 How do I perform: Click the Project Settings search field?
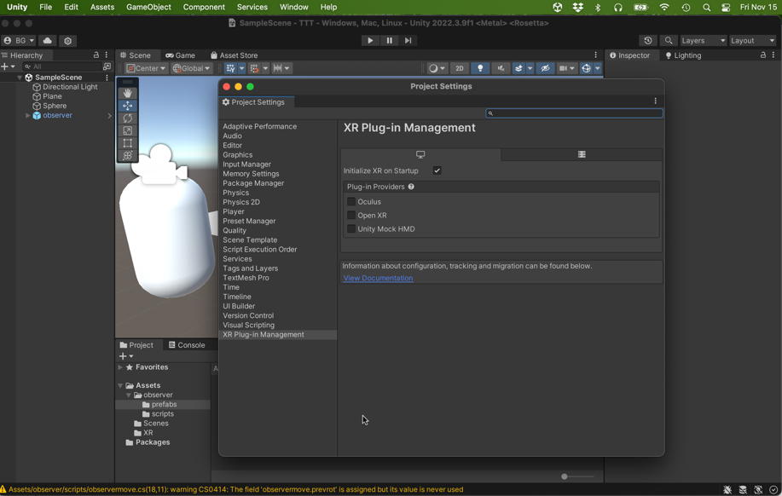(x=576, y=113)
